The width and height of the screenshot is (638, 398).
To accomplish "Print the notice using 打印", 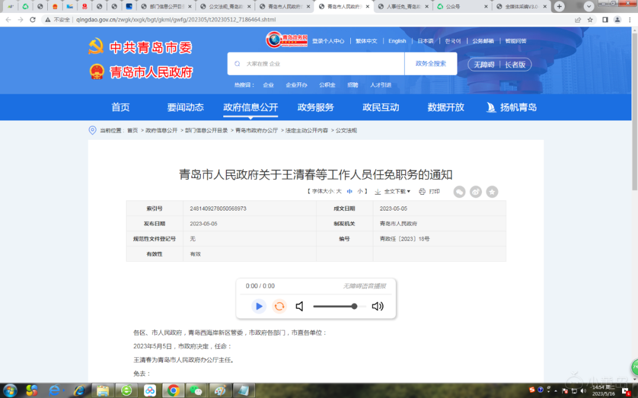I will [429, 192].
